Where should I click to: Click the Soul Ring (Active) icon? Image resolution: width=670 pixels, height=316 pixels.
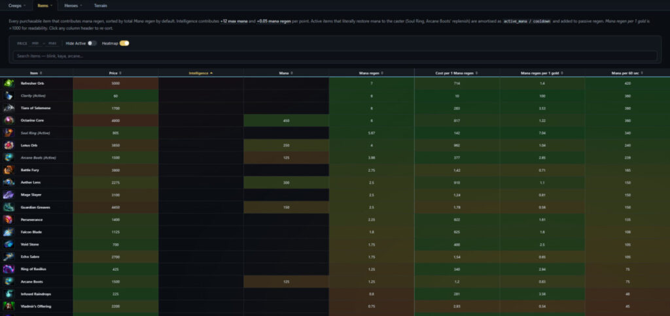coord(9,133)
